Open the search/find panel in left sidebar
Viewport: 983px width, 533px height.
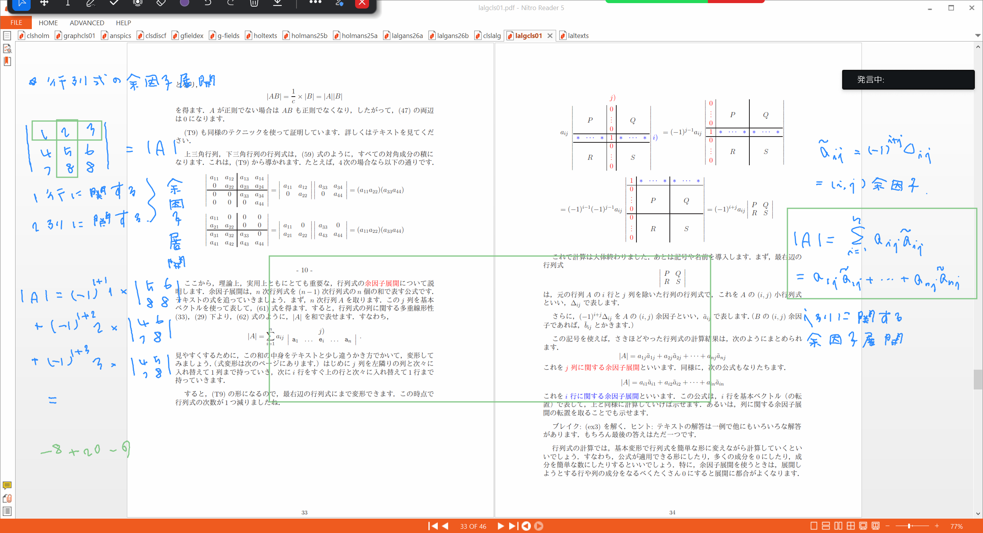tap(7, 48)
